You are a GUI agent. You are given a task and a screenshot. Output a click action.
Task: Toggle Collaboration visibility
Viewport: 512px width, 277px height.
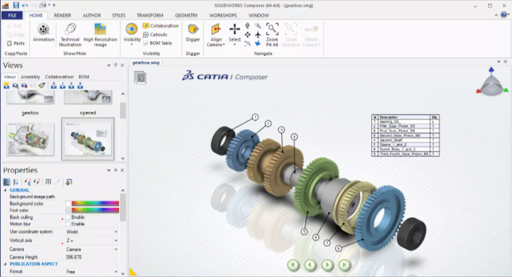click(161, 26)
